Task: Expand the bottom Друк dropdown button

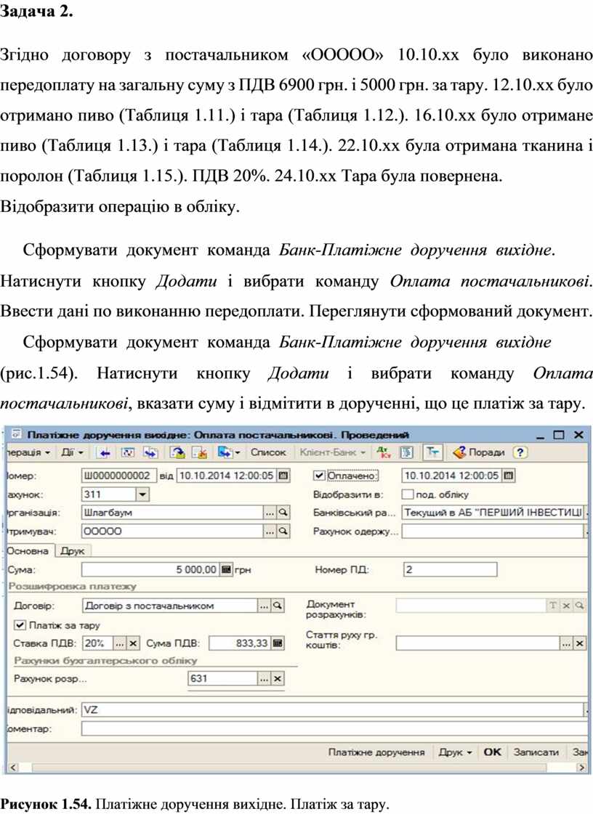Action: (x=455, y=752)
